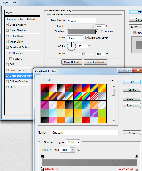Viewport: 142px width, 171px height.
Task: Toggle the Gradient Overlay checkbox
Action: coord(7,76)
